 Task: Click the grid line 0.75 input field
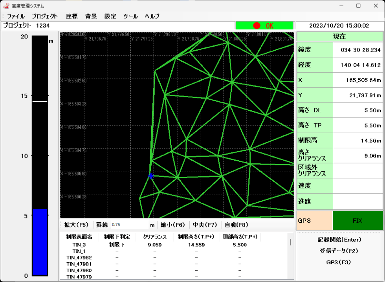pos(130,225)
